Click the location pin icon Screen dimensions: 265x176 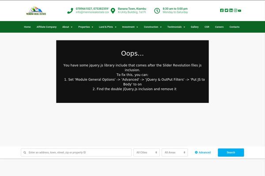113,11
